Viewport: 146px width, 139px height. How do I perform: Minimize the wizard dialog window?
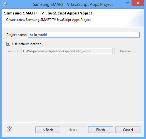click(x=120, y=4)
